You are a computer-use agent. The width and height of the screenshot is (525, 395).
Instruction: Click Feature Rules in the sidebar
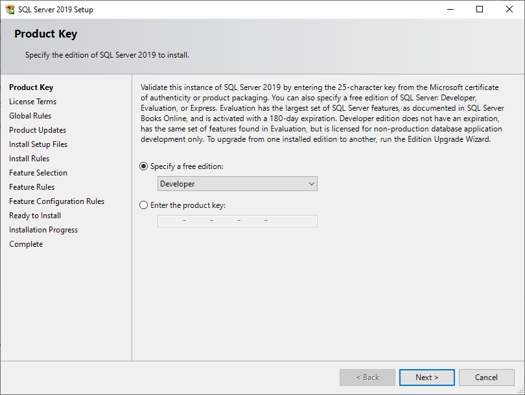click(32, 187)
